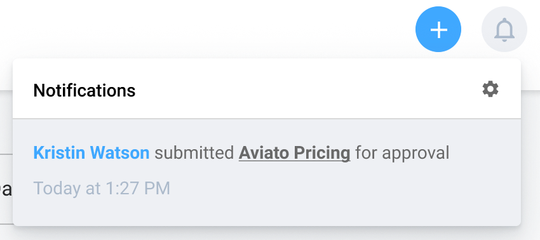Open Kristin Watson's profile link
This screenshot has height=240, width=540.
coord(91,152)
